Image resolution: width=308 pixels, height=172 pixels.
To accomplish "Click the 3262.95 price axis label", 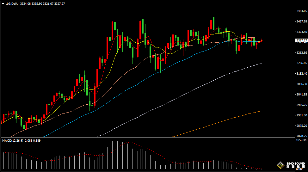I will pos(302,52).
